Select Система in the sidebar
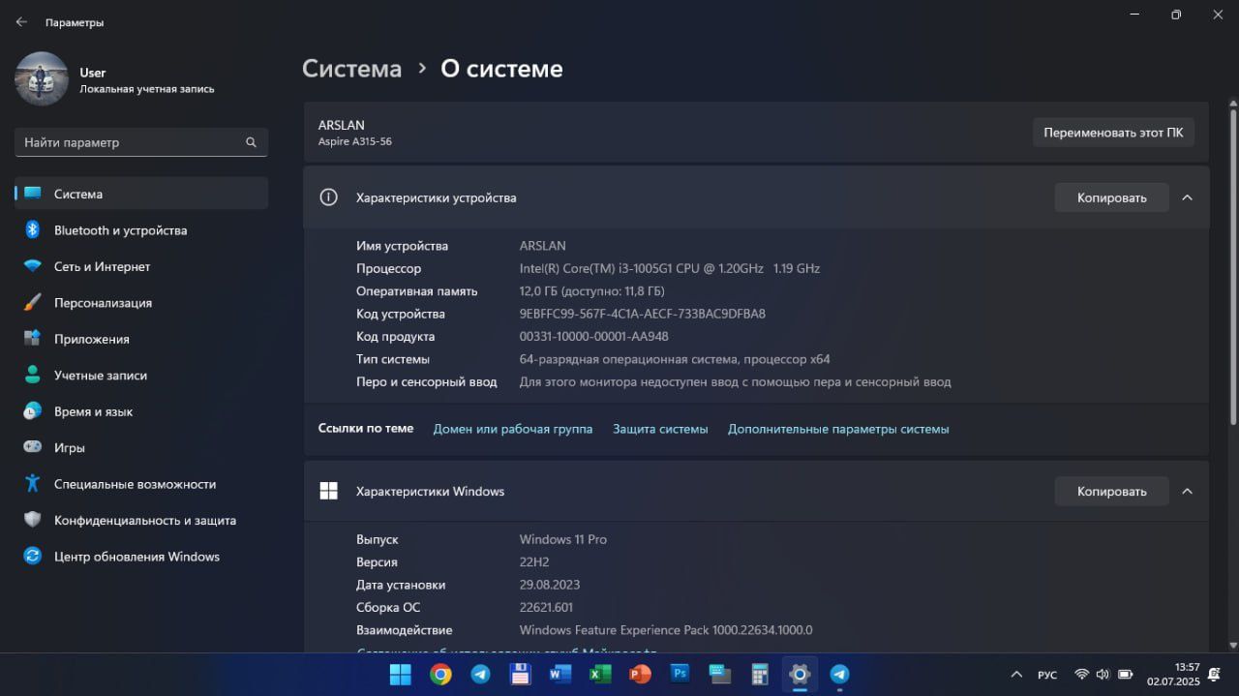 tap(141, 194)
